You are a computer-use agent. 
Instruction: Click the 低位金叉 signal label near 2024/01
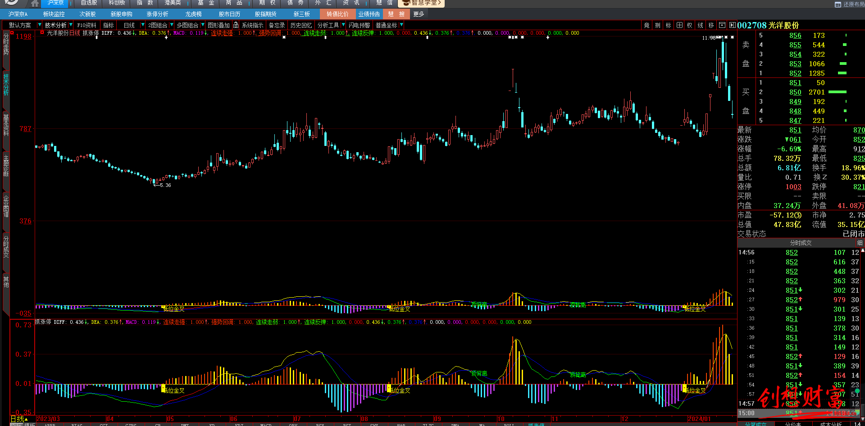[695, 390]
